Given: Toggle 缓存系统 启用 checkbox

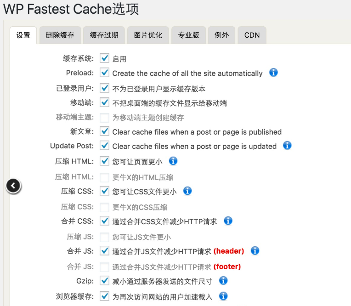Looking at the screenshot, I should (105, 58).
